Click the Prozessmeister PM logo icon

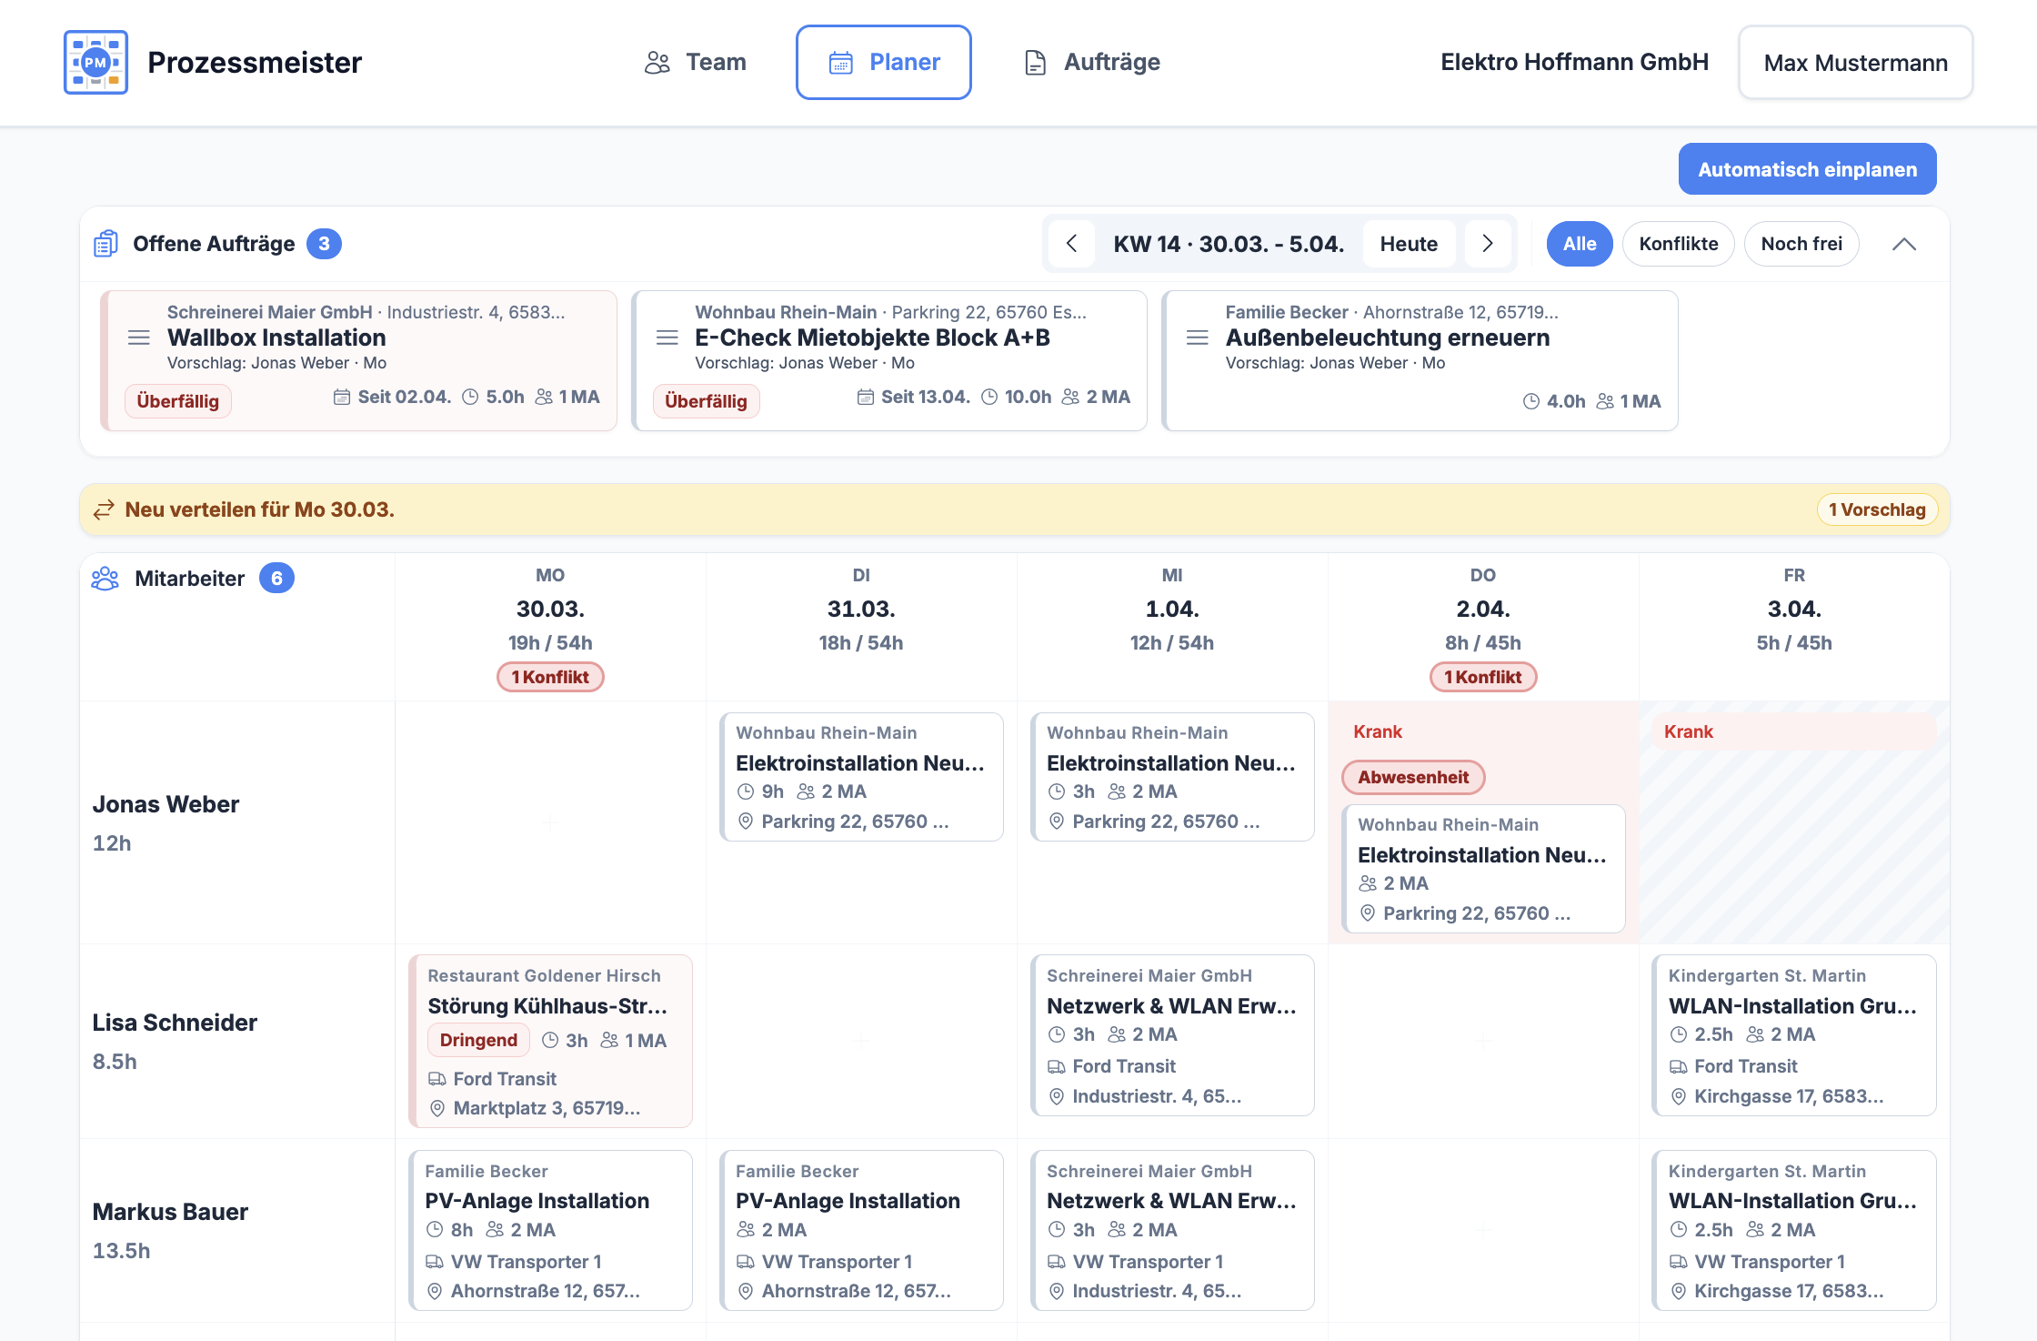point(95,63)
